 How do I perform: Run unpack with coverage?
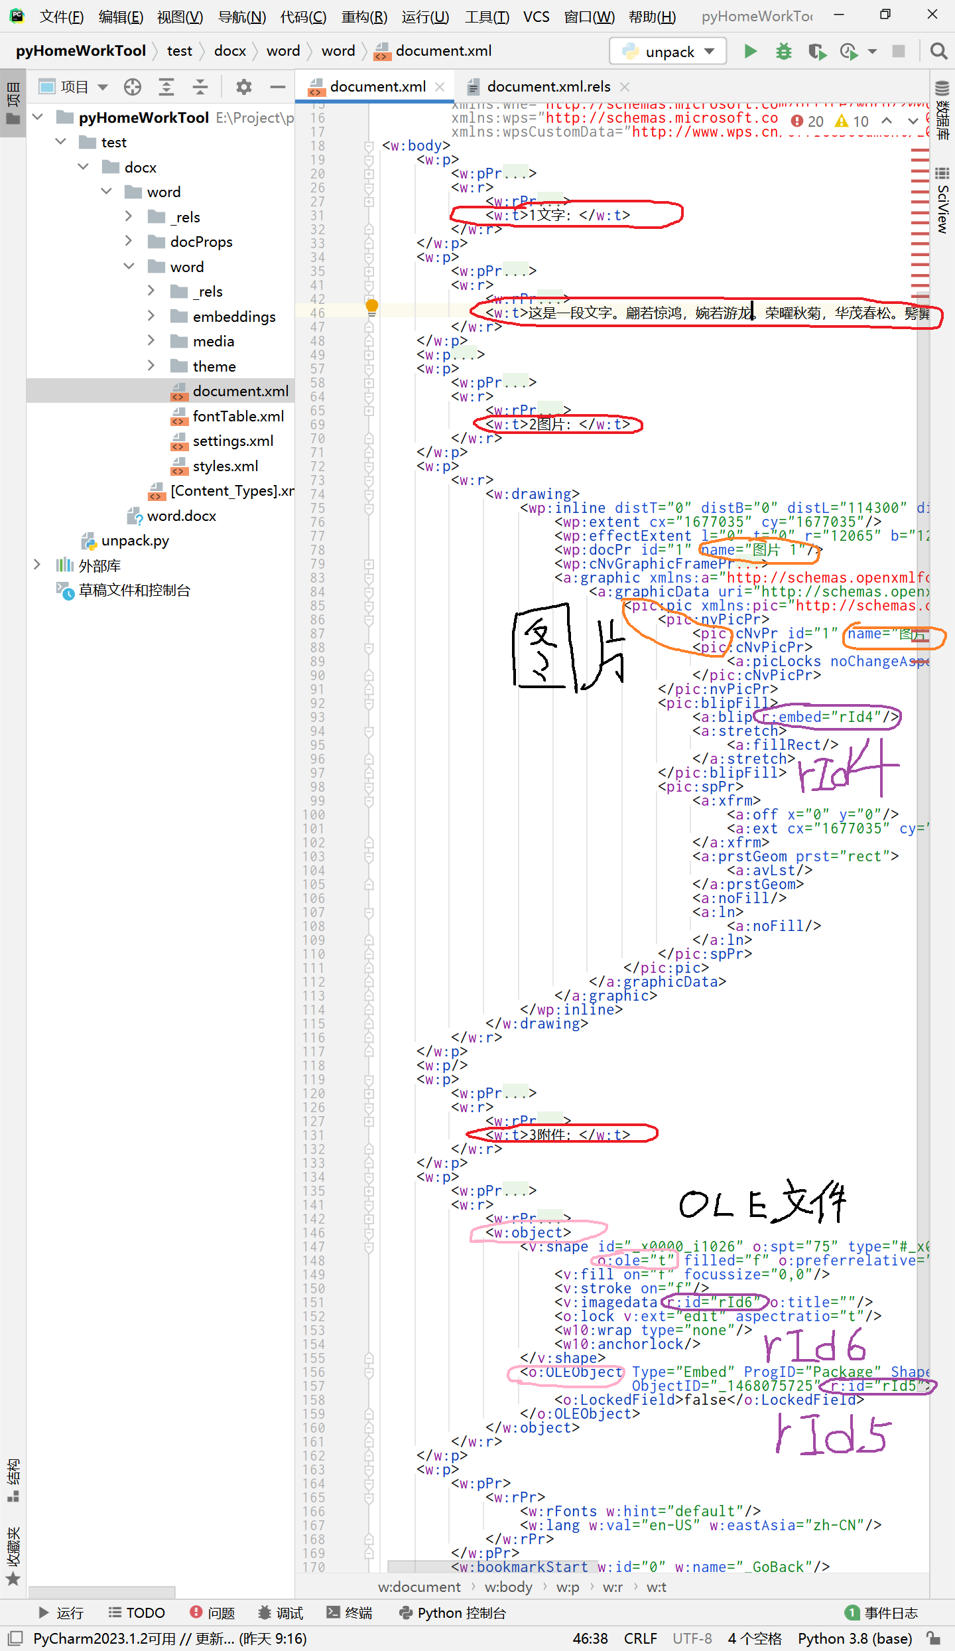tap(816, 51)
